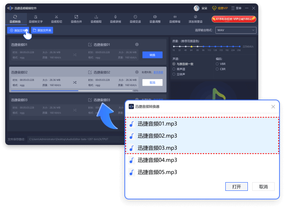Open the 音量调整 volume tool
The height and width of the screenshot is (209, 286).
click(155, 19)
